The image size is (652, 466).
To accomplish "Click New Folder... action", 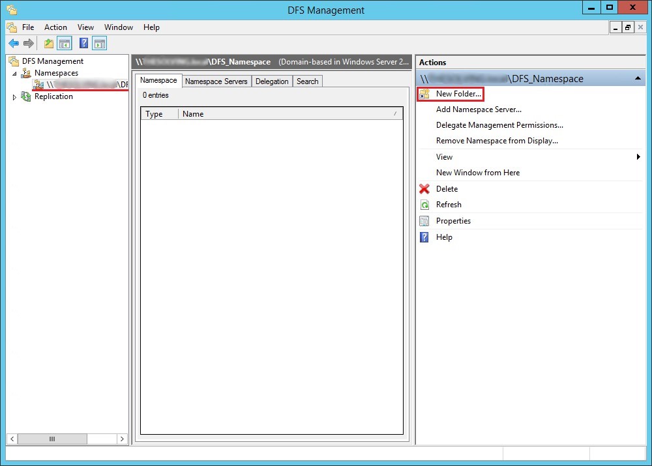I will 458,94.
